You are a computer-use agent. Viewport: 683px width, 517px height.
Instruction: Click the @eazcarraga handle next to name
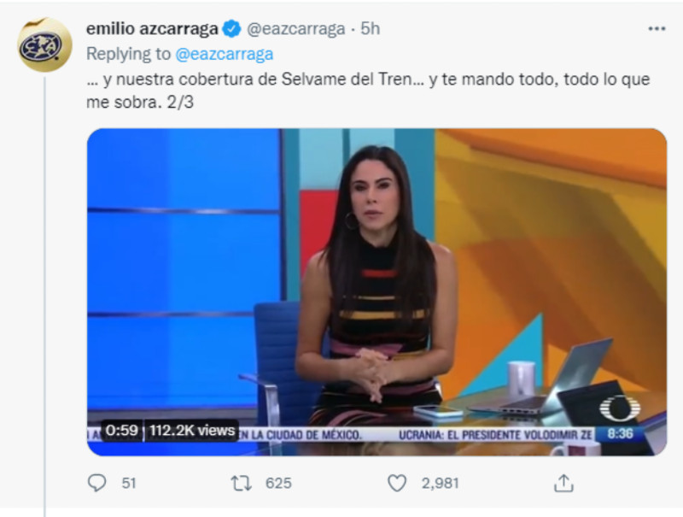[x=295, y=29]
